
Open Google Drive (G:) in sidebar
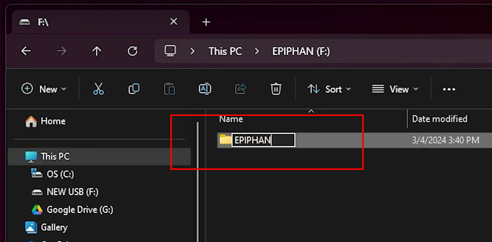(x=72, y=210)
